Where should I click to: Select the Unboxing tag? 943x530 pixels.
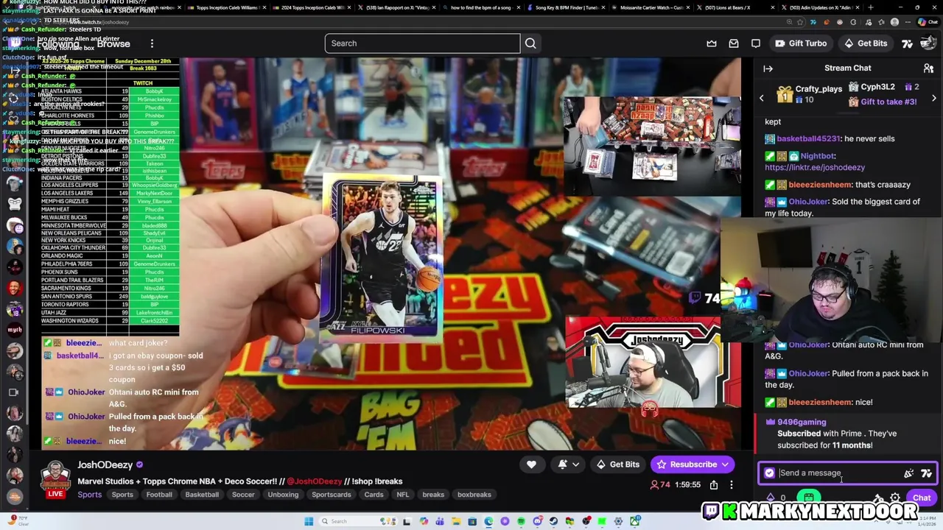tap(283, 495)
